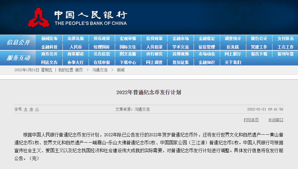
Task: Set font size to 小
Action: [x=37, y=109]
